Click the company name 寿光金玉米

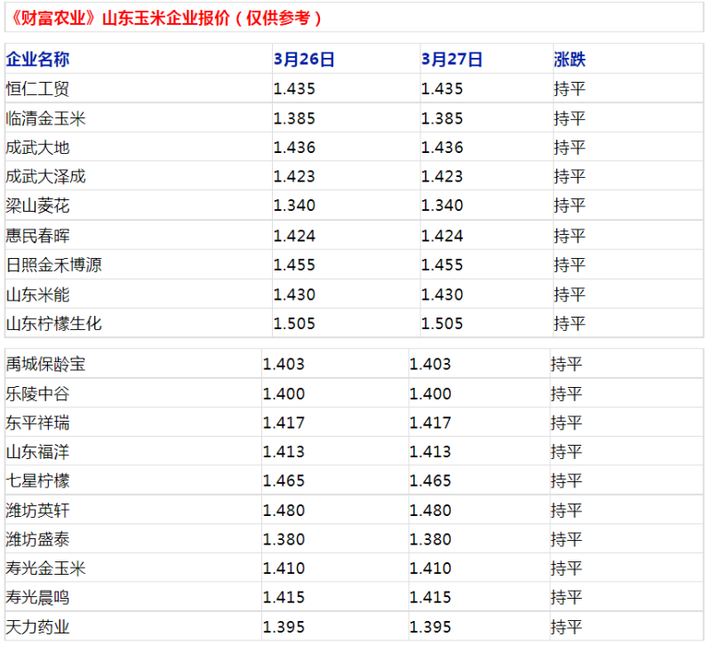(x=46, y=568)
